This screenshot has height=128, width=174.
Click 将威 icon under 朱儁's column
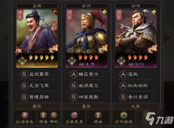tap(98, 115)
